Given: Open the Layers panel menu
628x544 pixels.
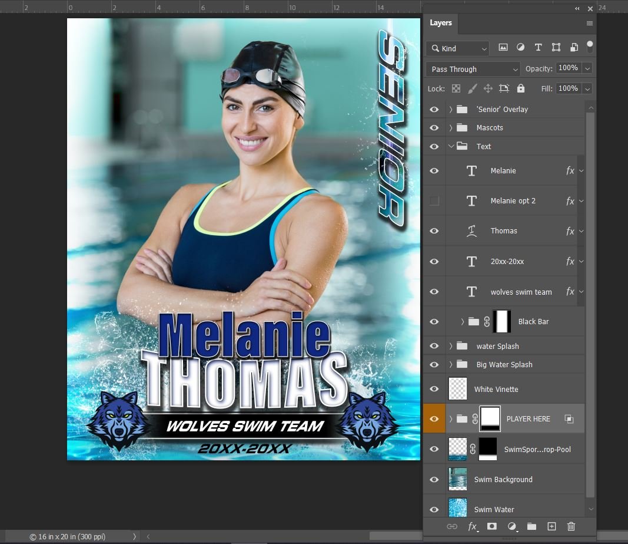Looking at the screenshot, I should pyautogui.click(x=589, y=23).
